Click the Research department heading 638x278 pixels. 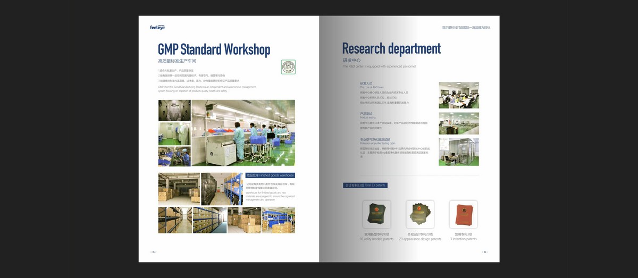391,48
